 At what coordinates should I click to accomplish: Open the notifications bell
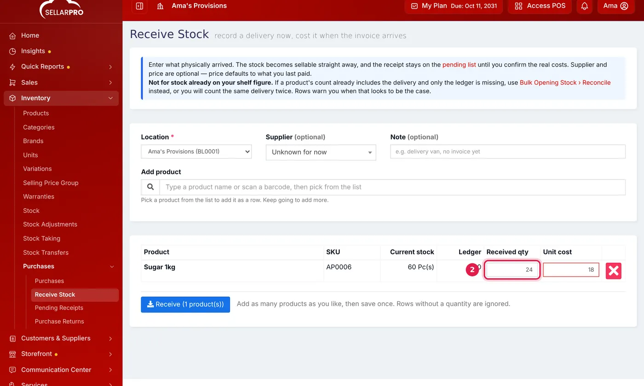(585, 6)
